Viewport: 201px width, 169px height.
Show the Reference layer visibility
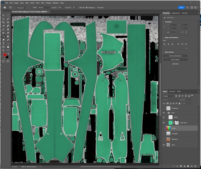(x=164, y=139)
